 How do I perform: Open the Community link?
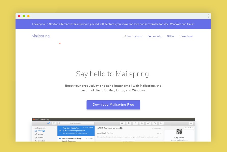[154, 36]
